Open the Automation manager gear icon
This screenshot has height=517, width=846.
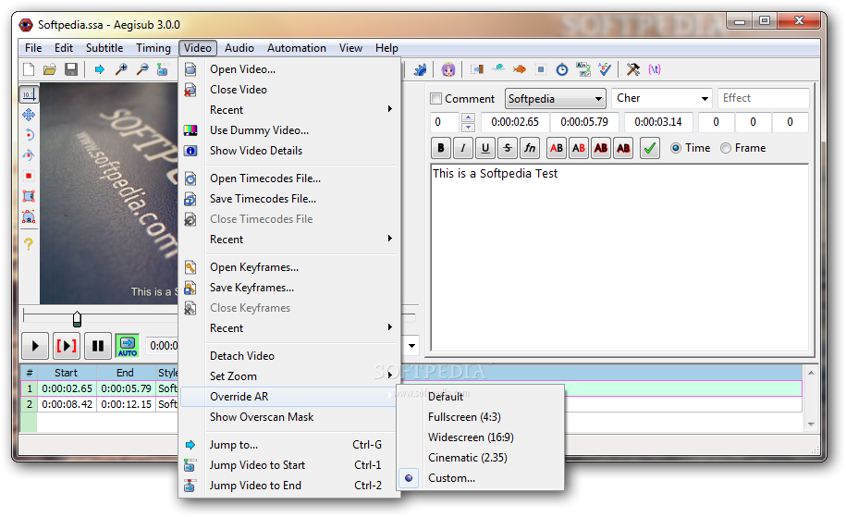(x=421, y=69)
